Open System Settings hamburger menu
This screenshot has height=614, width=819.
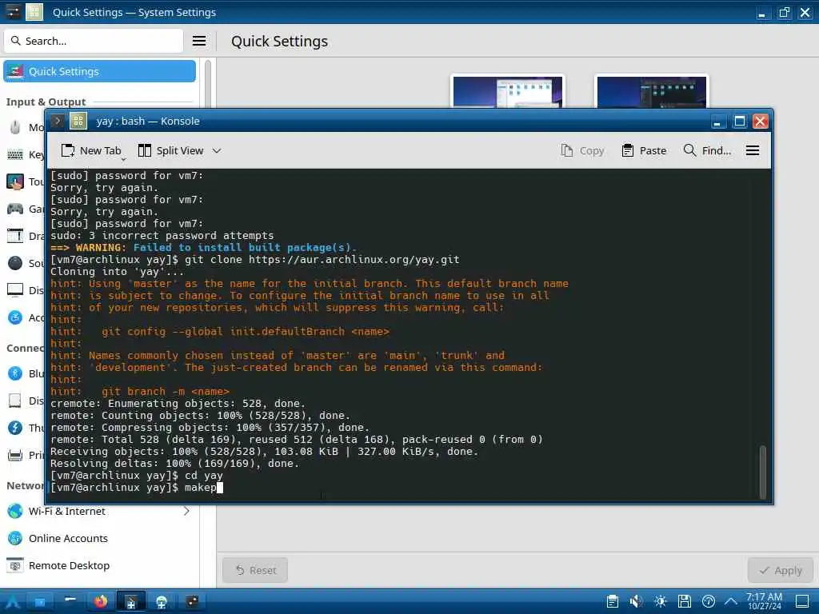[x=199, y=41]
